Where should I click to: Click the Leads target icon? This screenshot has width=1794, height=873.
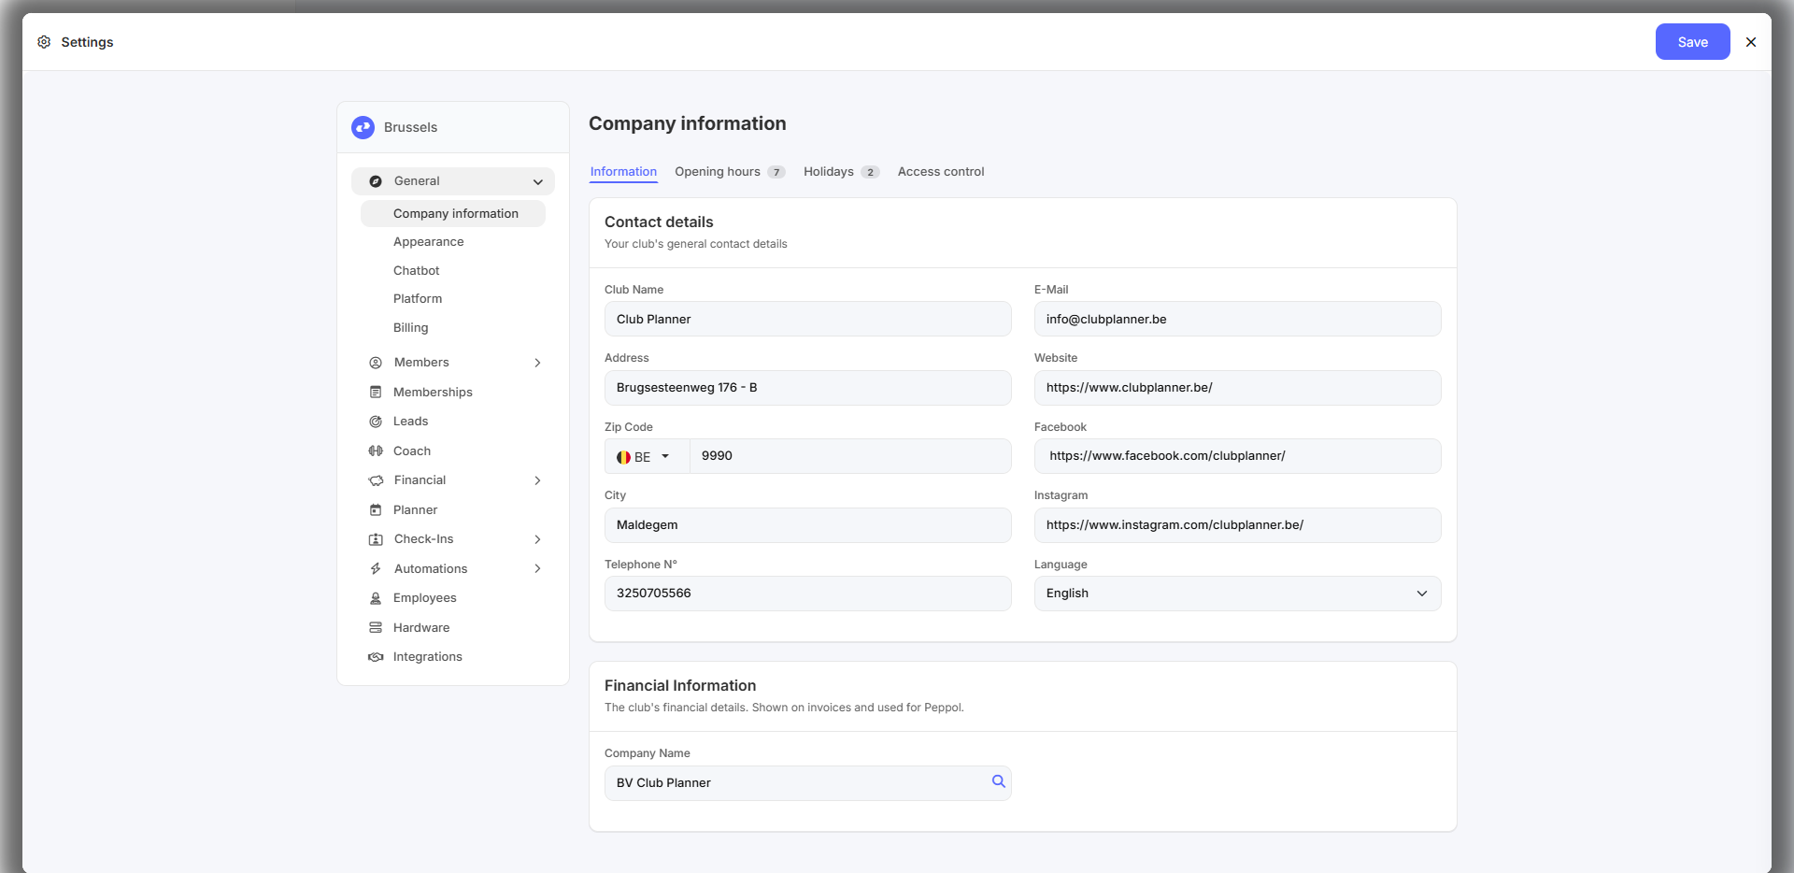pos(376,422)
